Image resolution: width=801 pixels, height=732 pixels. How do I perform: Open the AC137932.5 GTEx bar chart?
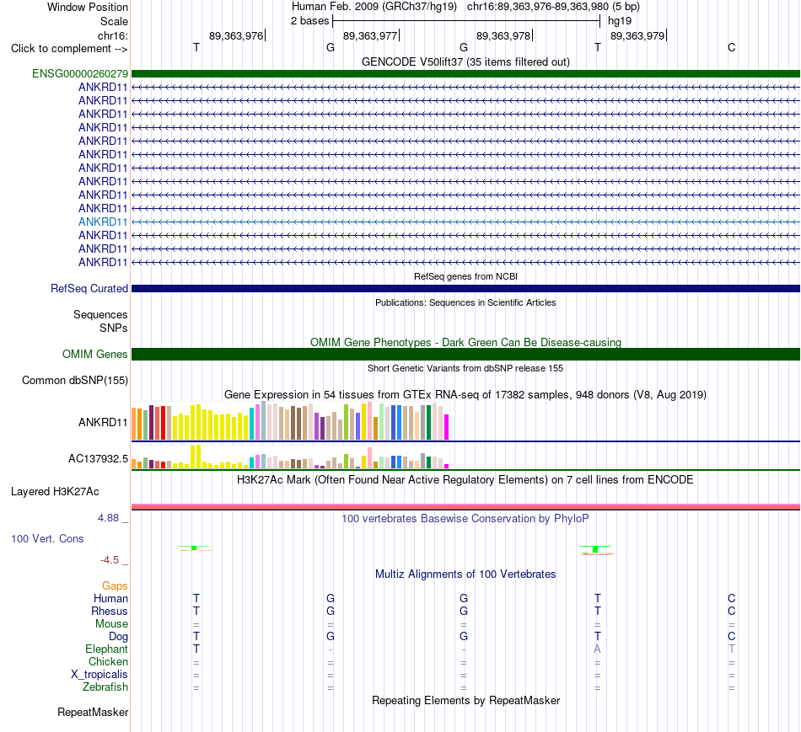coord(290,457)
